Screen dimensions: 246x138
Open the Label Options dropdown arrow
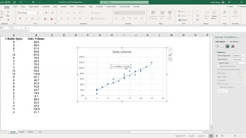point(227,42)
